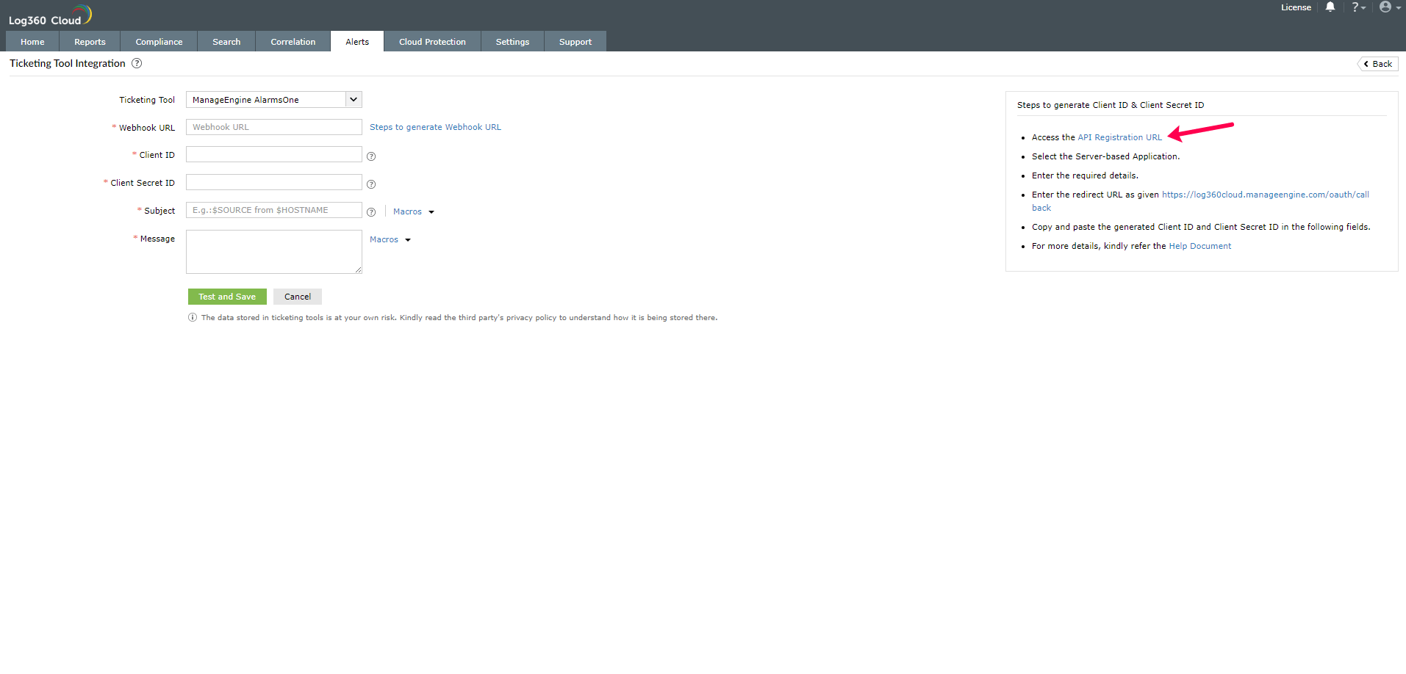Open the Ticketing Tool dropdown
Screen dimensions: 1406x674
[273, 100]
